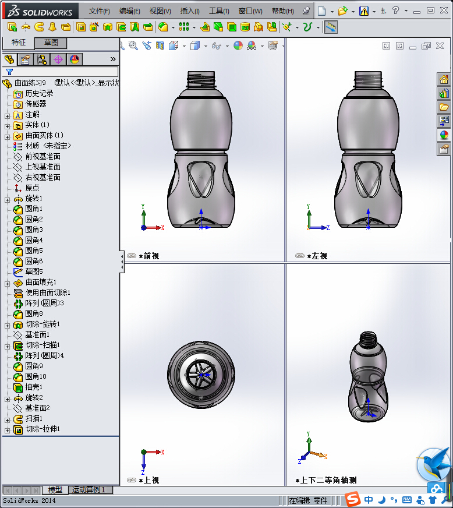Image resolution: width=453 pixels, height=508 pixels.
Task: Expand the 切除-扫描1 feature node
Action: (7, 347)
